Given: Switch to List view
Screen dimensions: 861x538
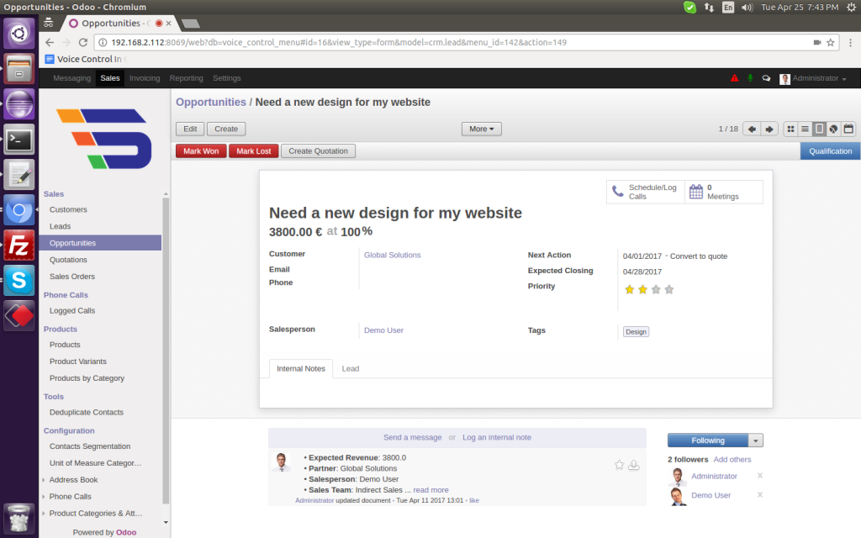Looking at the screenshot, I should 805,129.
